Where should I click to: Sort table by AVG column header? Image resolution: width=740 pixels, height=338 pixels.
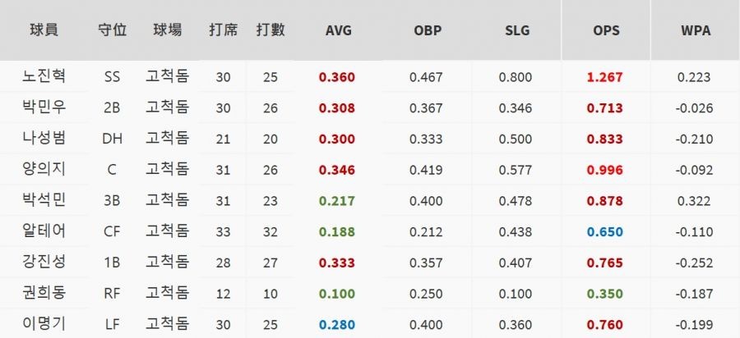tap(338, 30)
